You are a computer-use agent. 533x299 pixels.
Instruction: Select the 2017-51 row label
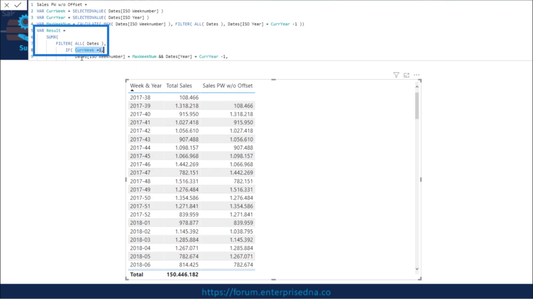point(140,206)
